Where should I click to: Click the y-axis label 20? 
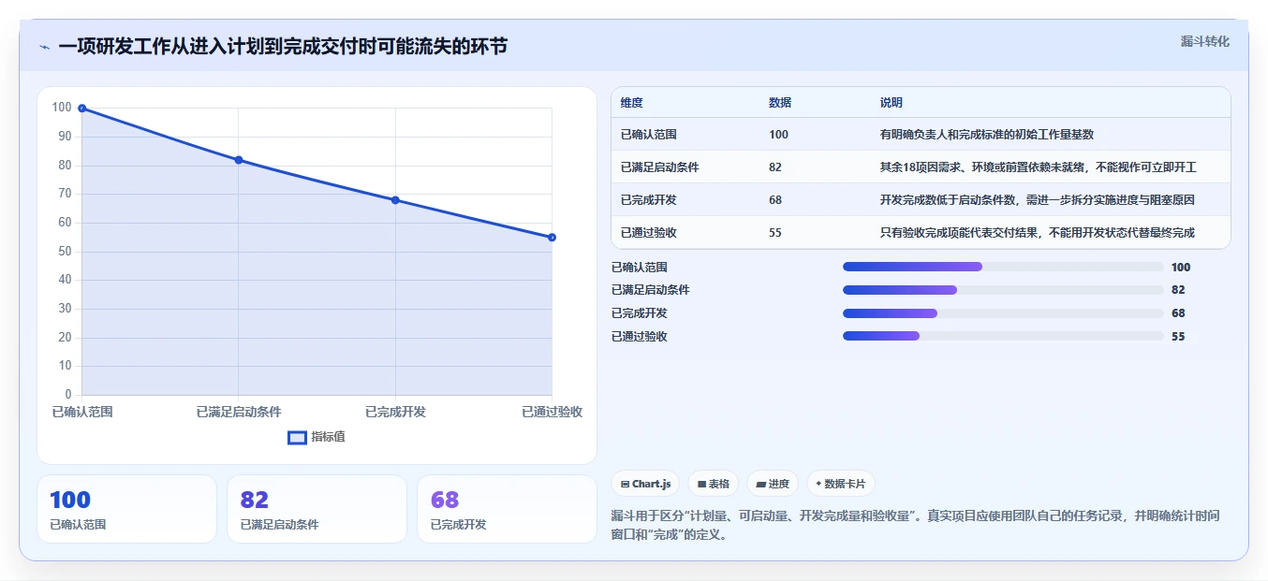pyautogui.click(x=65, y=338)
